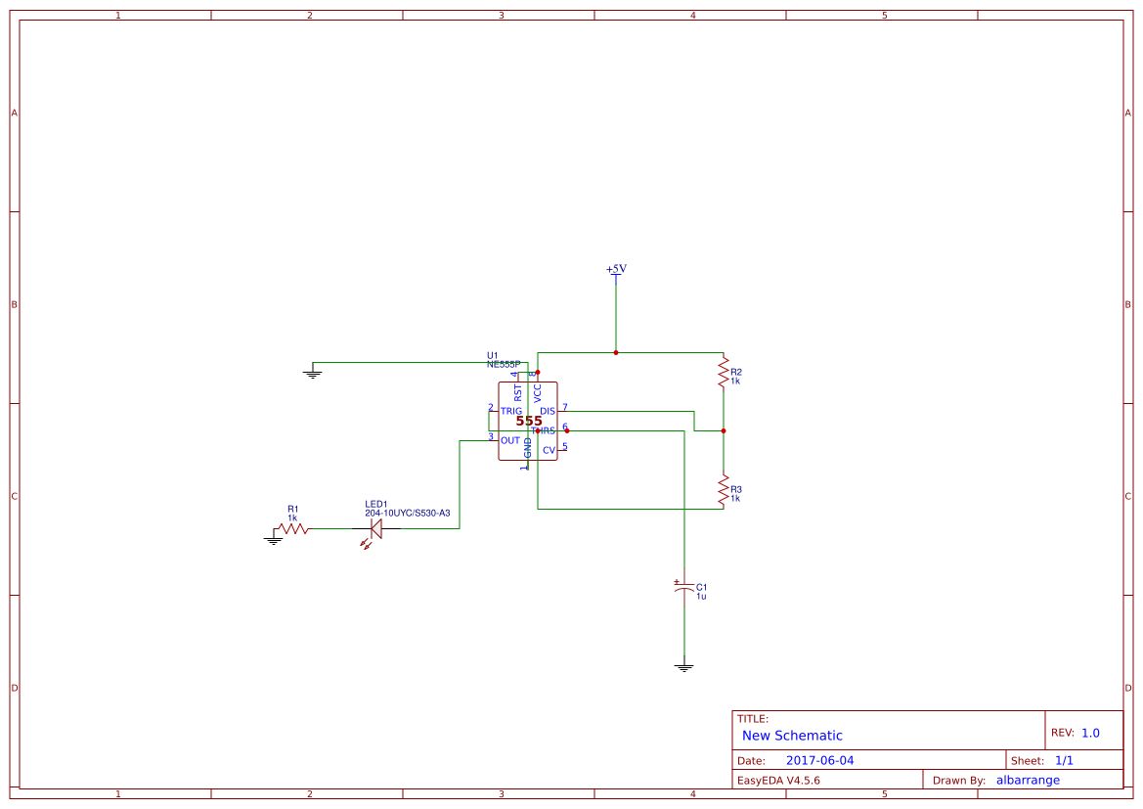Select the date field showing 2017-06-04

(x=821, y=759)
